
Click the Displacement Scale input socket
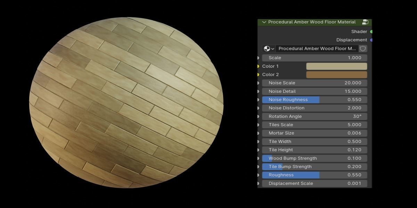[x=258, y=183]
